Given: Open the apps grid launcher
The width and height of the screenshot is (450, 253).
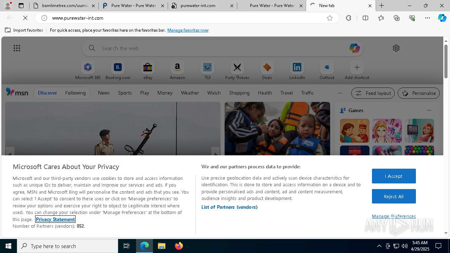Looking at the screenshot, I should (17, 48).
